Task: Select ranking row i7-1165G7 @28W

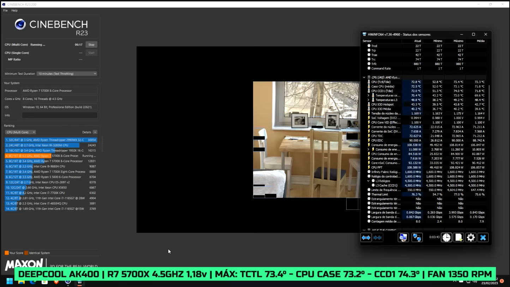Action: 51,198
